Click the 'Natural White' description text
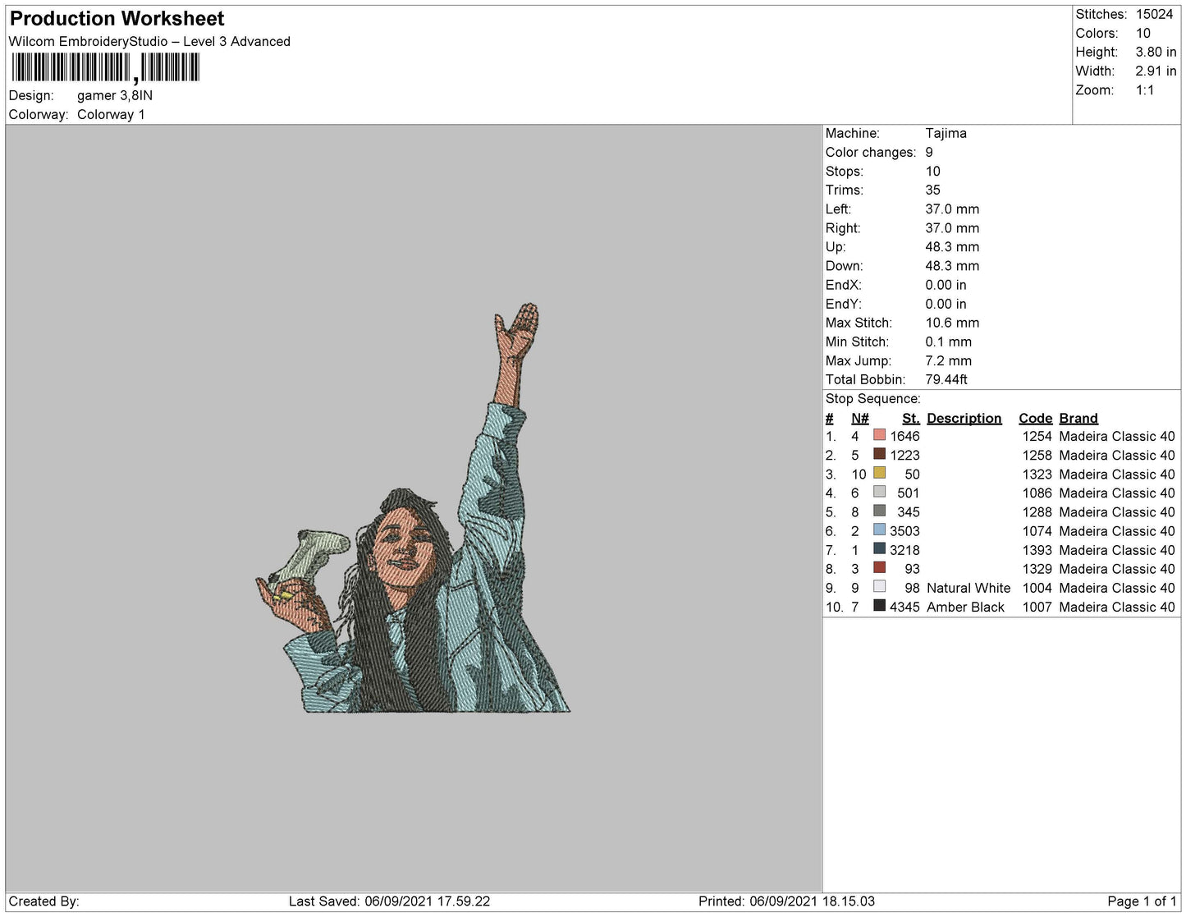This screenshot has width=1186, height=917. coord(968,588)
